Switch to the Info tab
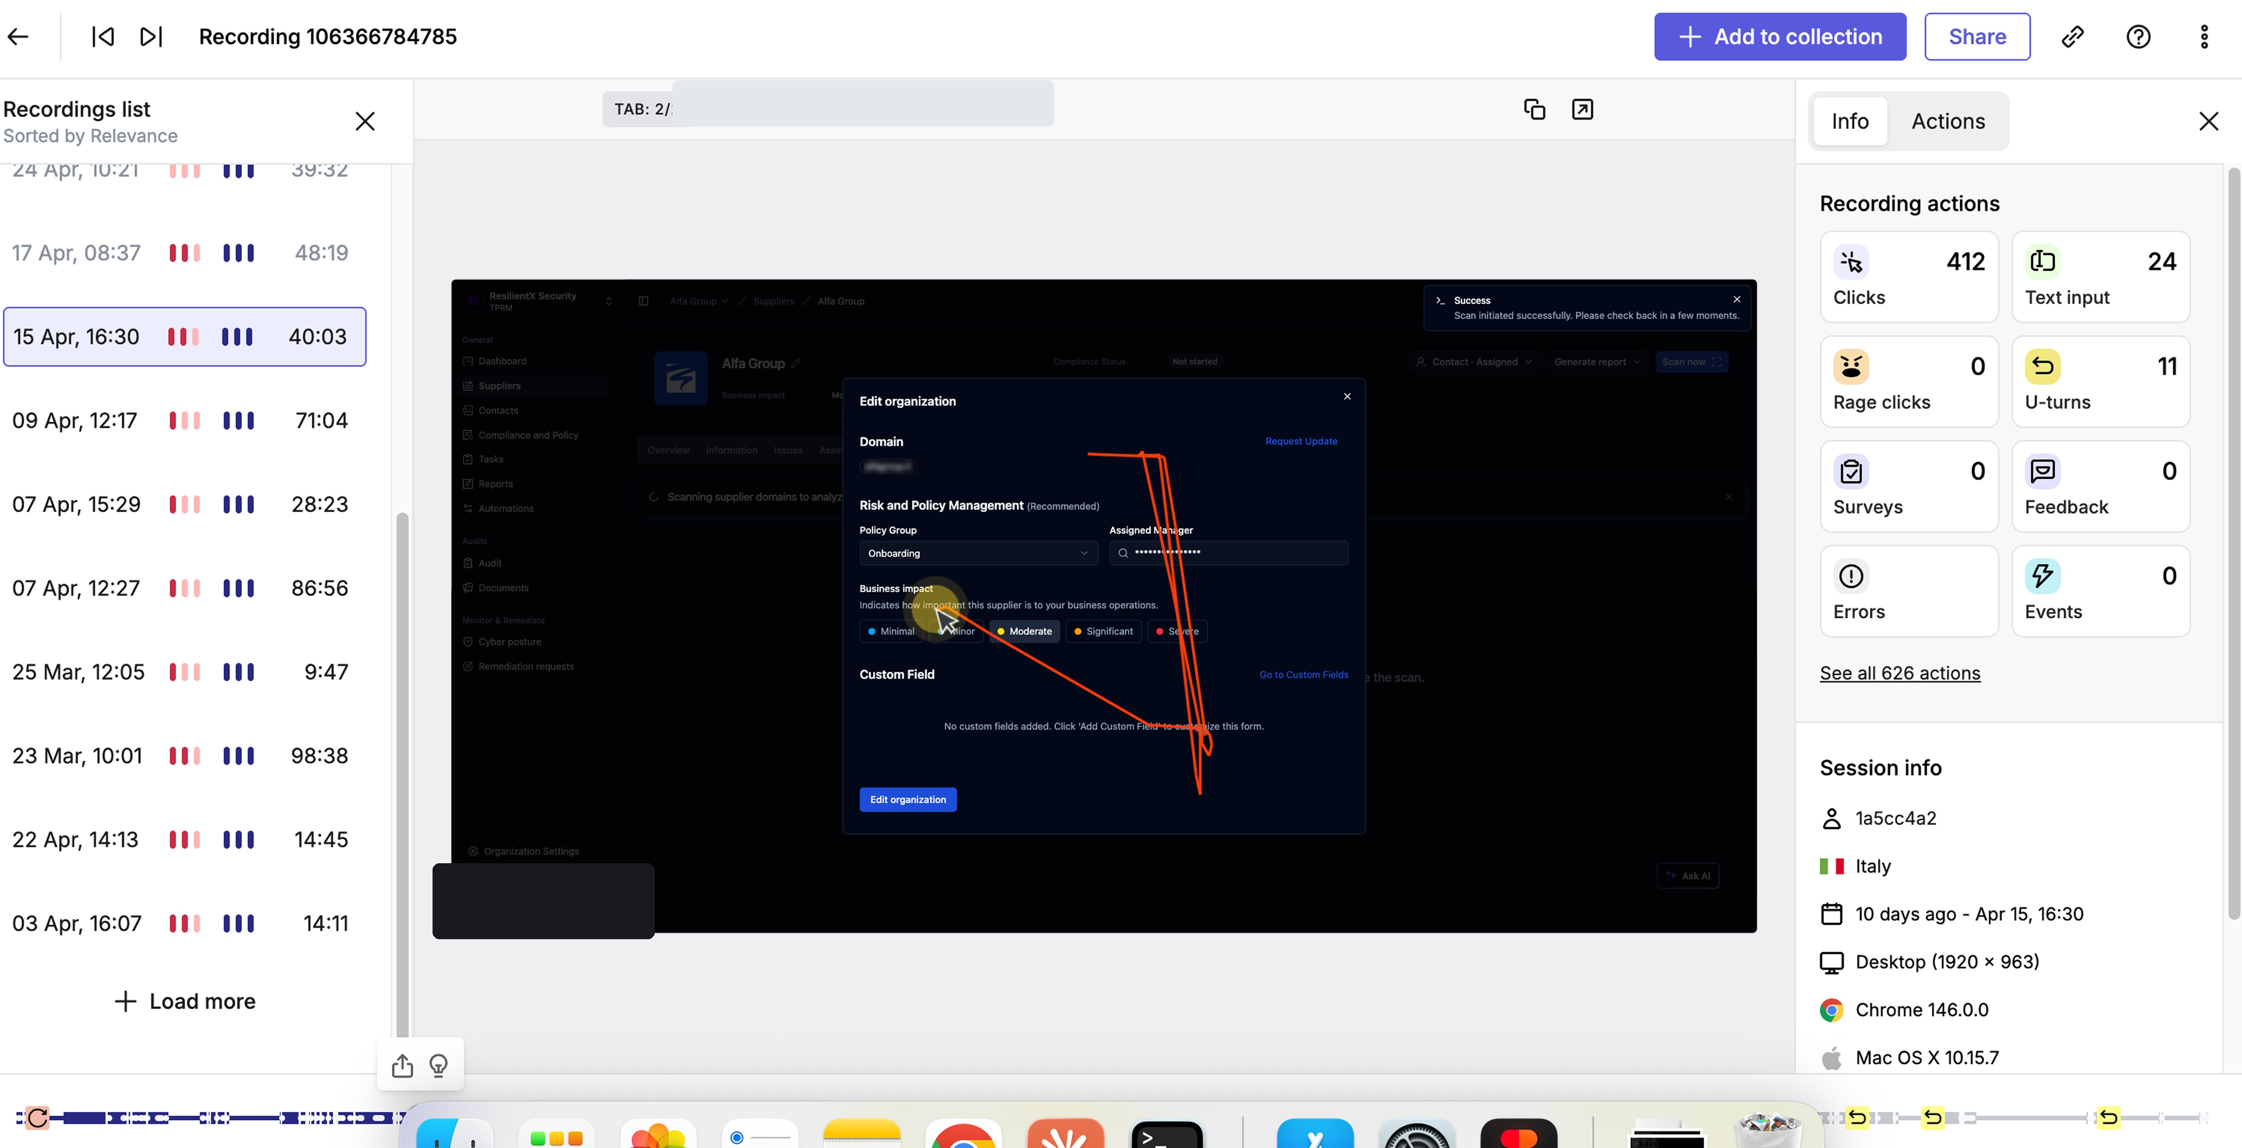 1850,121
